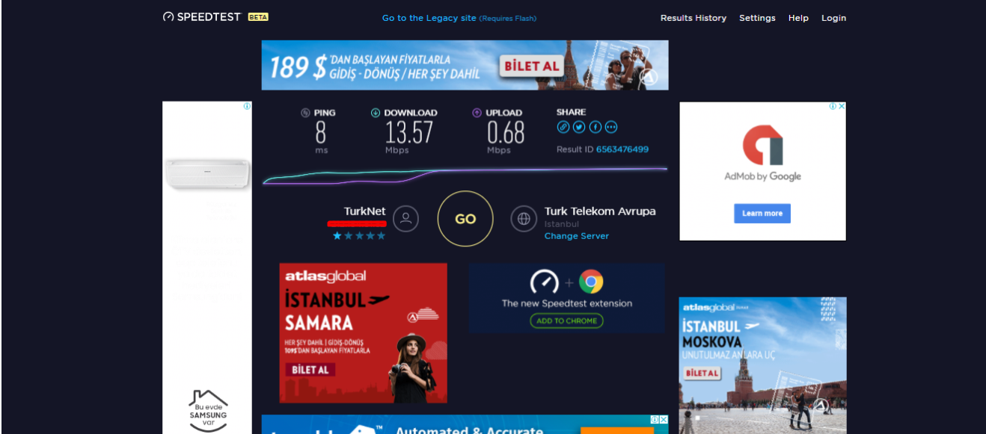Click BİLET AL in the top banner ad
Screen dimensions: 986x434
(532, 66)
